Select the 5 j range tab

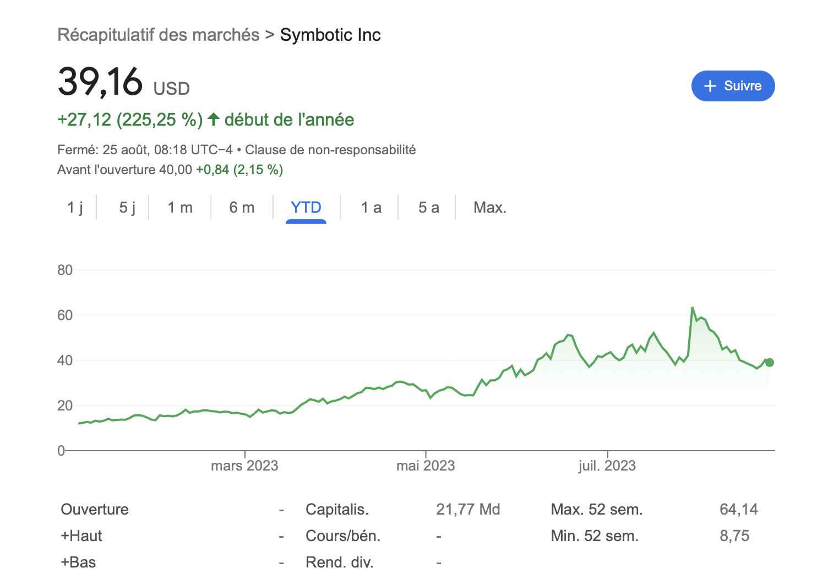(127, 207)
